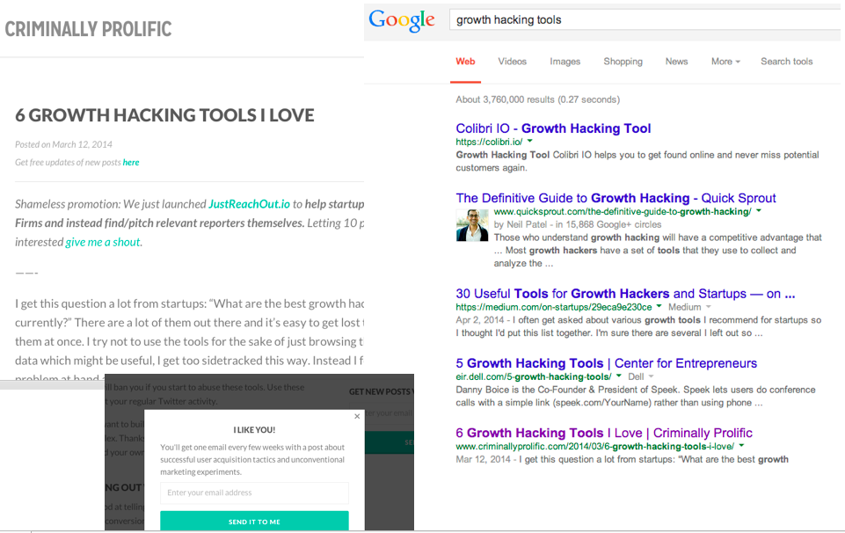Image resolution: width=845 pixels, height=533 pixels.
Task: Click the '6 Growth Hacking Tools I Love' heading
Action: click(164, 115)
